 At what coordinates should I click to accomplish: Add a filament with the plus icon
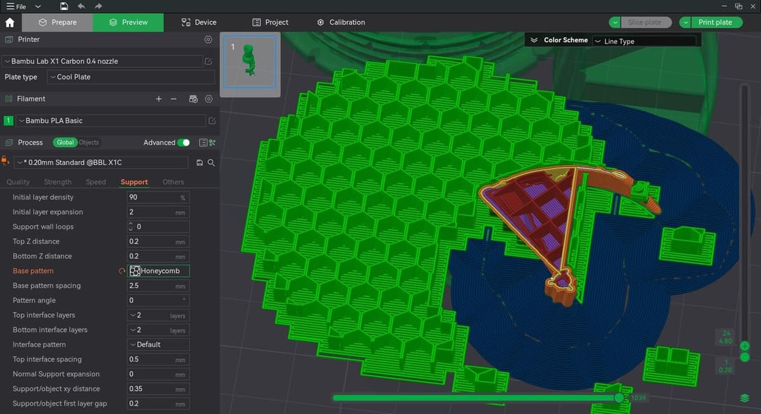[x=159, y=99]
